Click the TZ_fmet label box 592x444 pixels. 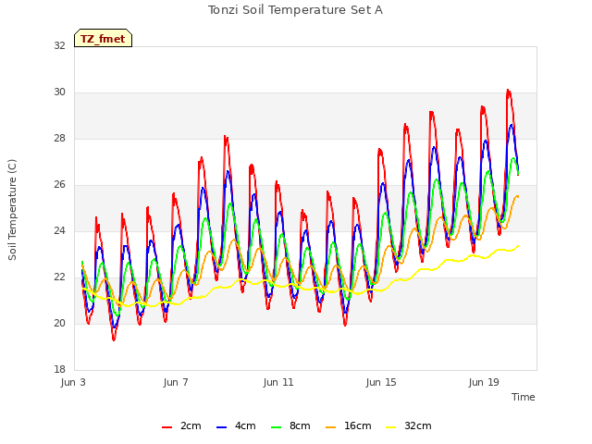click(103, 38)
